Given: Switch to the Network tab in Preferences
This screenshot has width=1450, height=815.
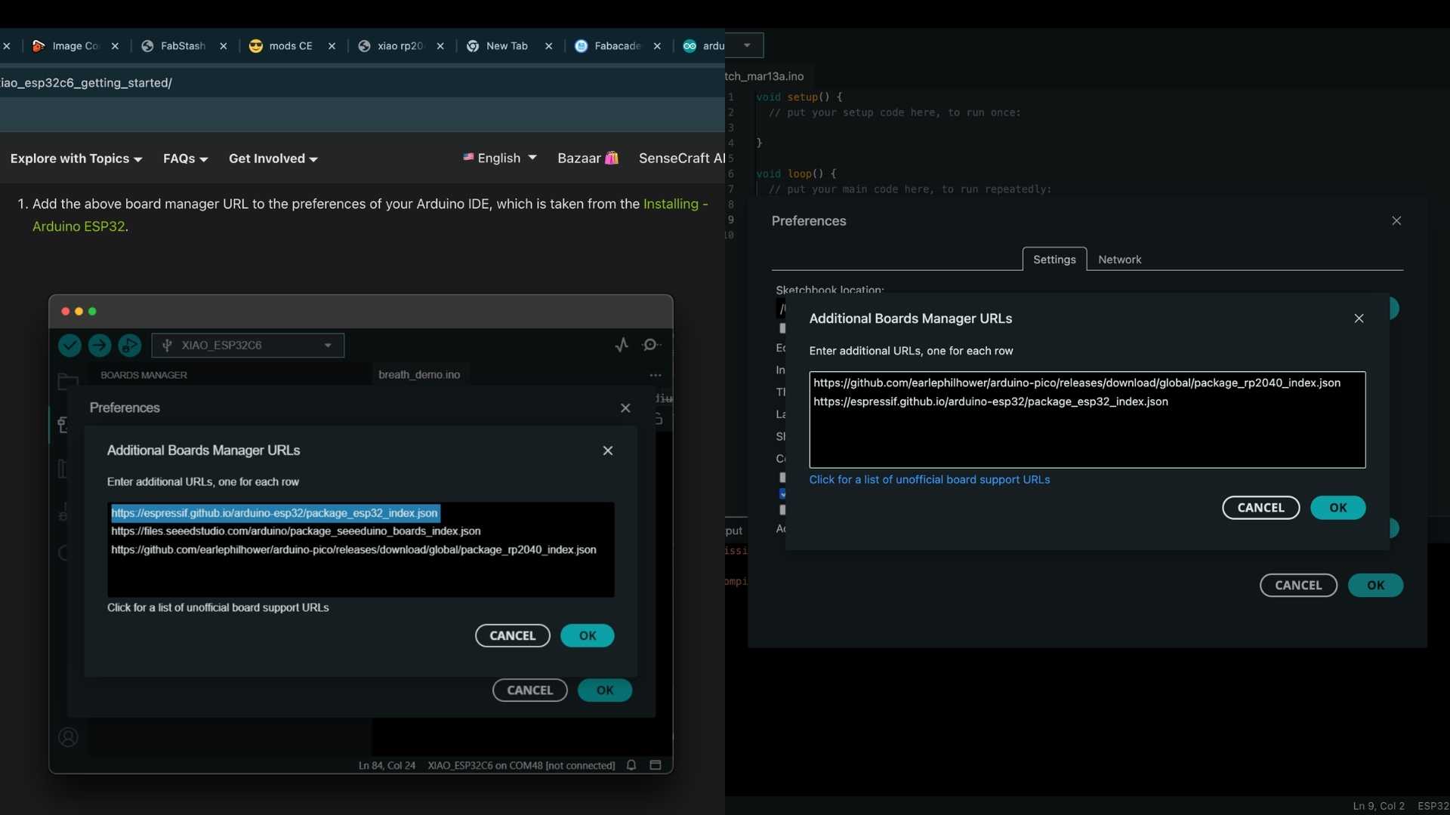Looking at the screenshot, I should click(x=1119, y=260).
